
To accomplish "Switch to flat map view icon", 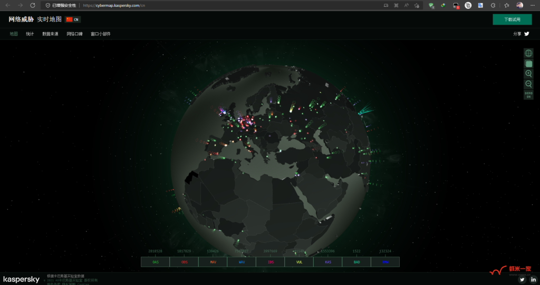I will (x=528, y=64).
